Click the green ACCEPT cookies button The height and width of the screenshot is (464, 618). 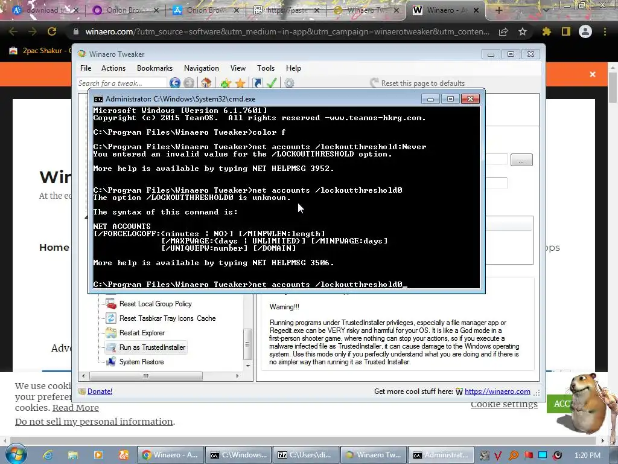(x=559, y=404)
